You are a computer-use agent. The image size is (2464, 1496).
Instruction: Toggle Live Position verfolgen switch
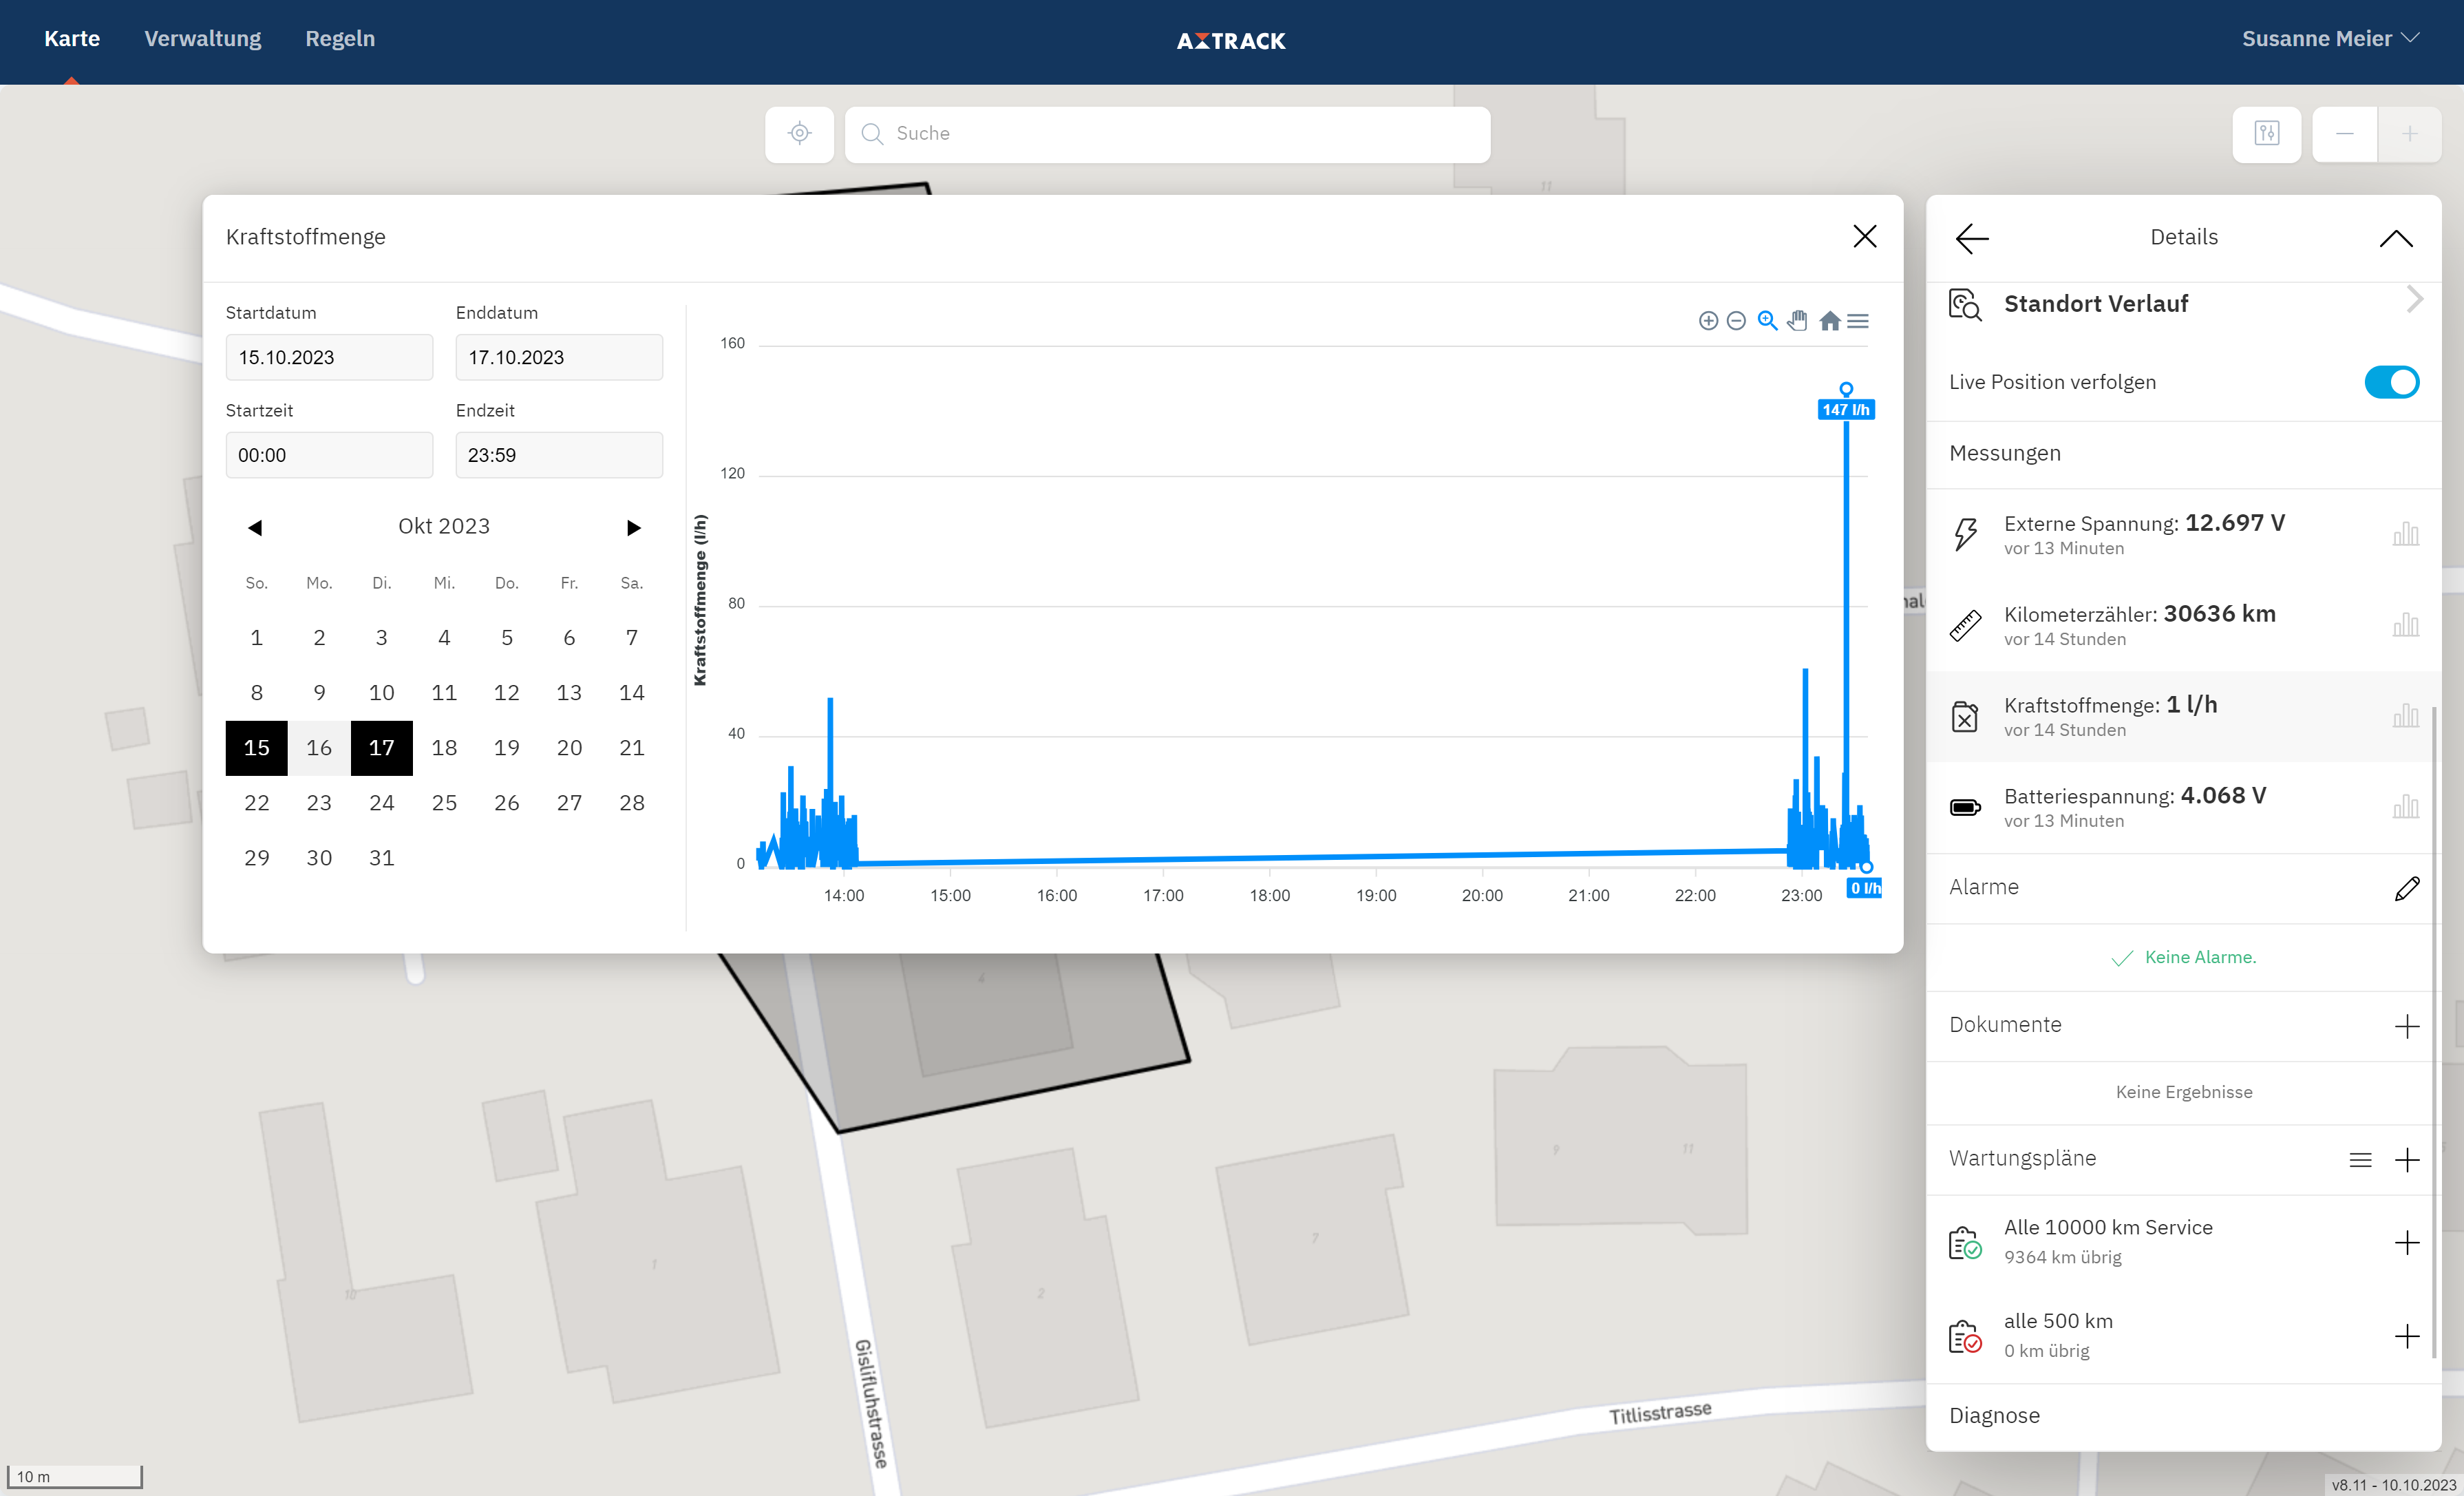pyautogui.click(x=2391, y=382)
